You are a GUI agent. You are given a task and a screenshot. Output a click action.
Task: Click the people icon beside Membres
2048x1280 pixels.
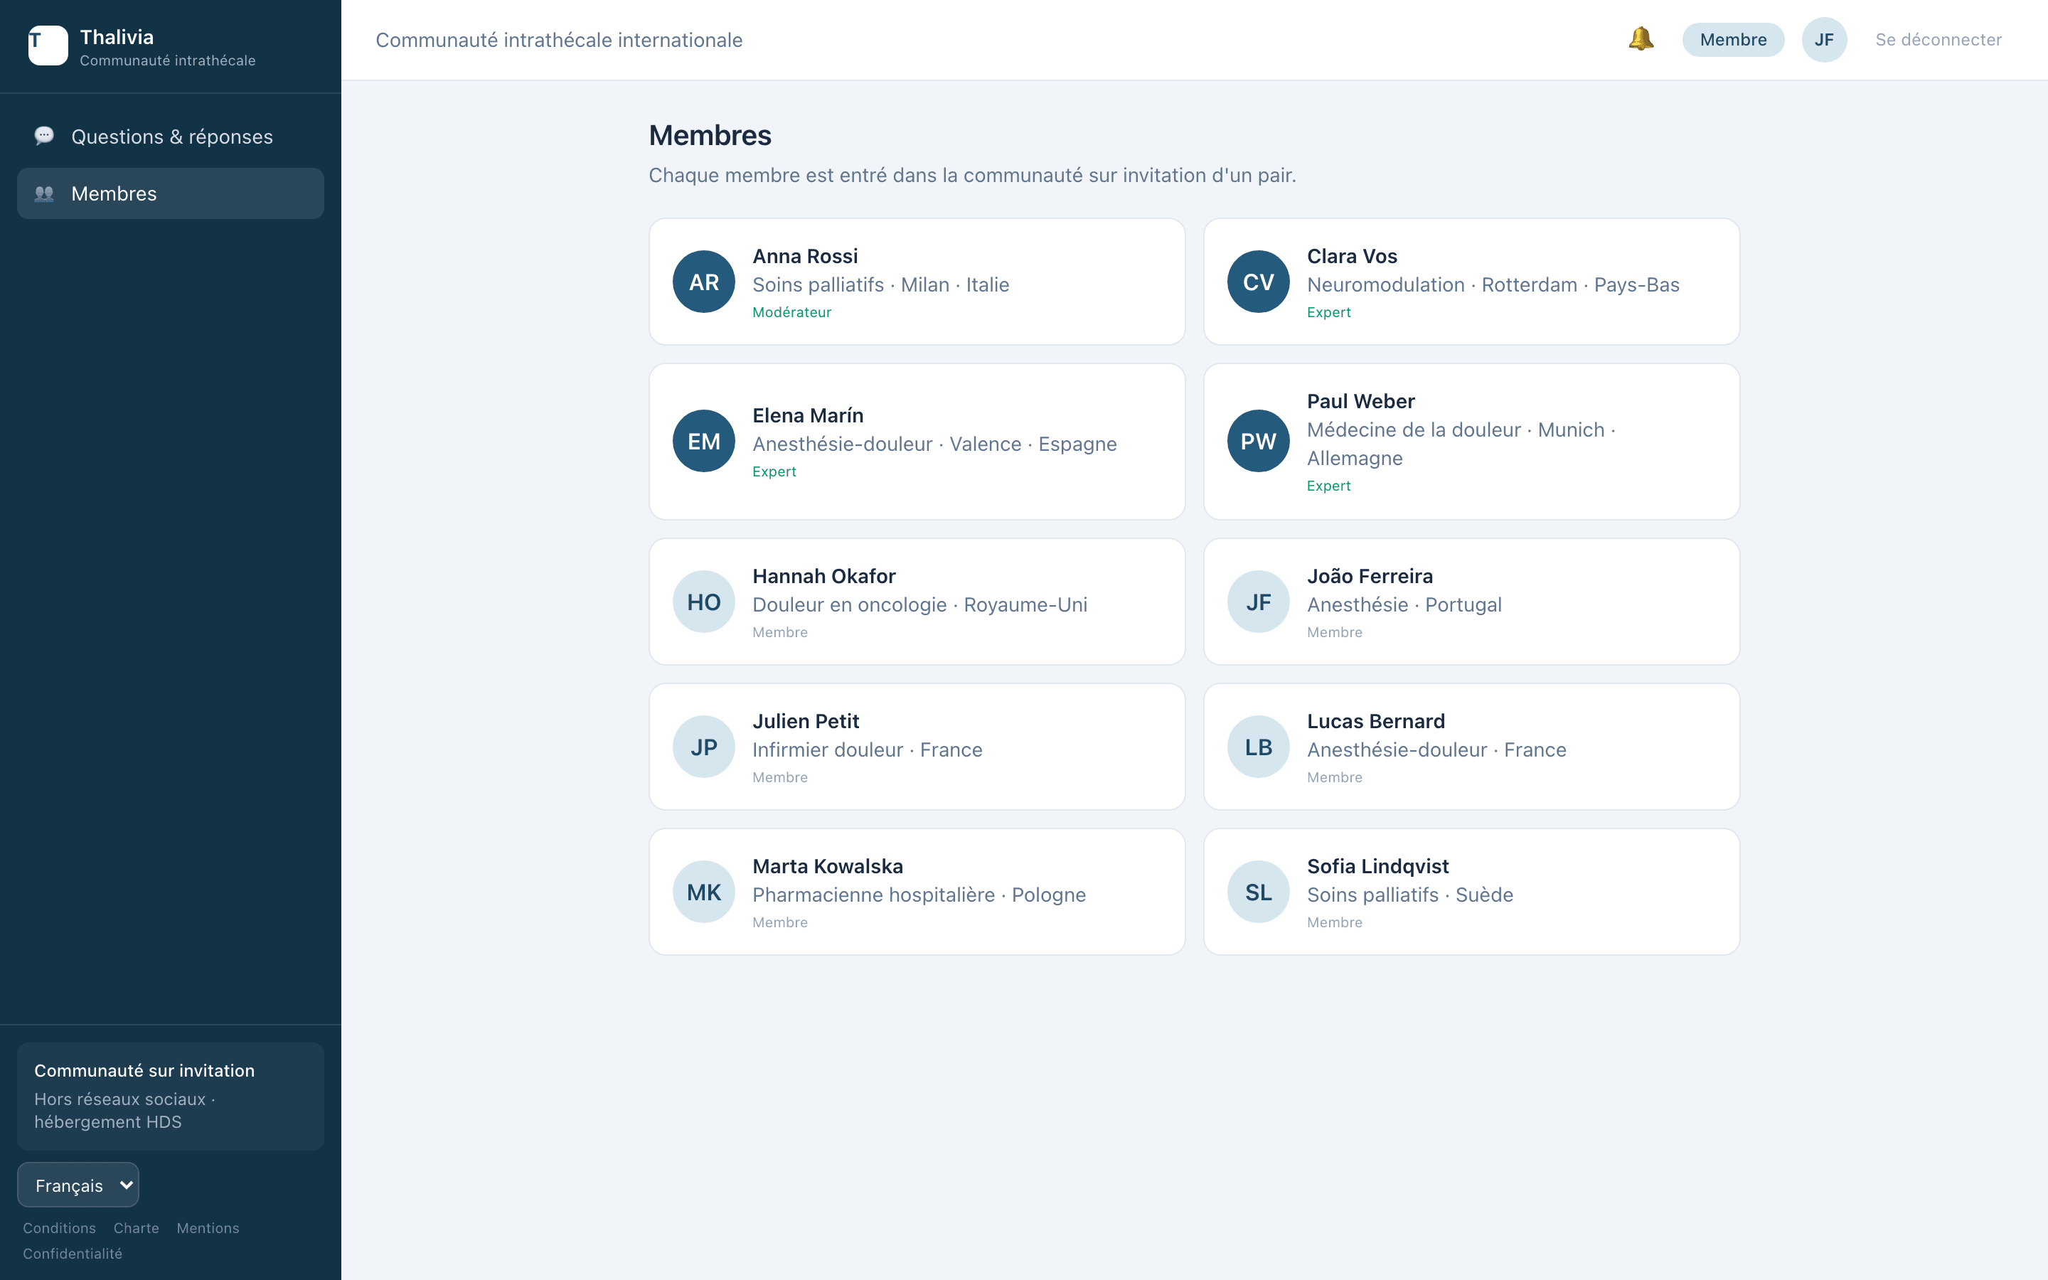coord(44,194)
